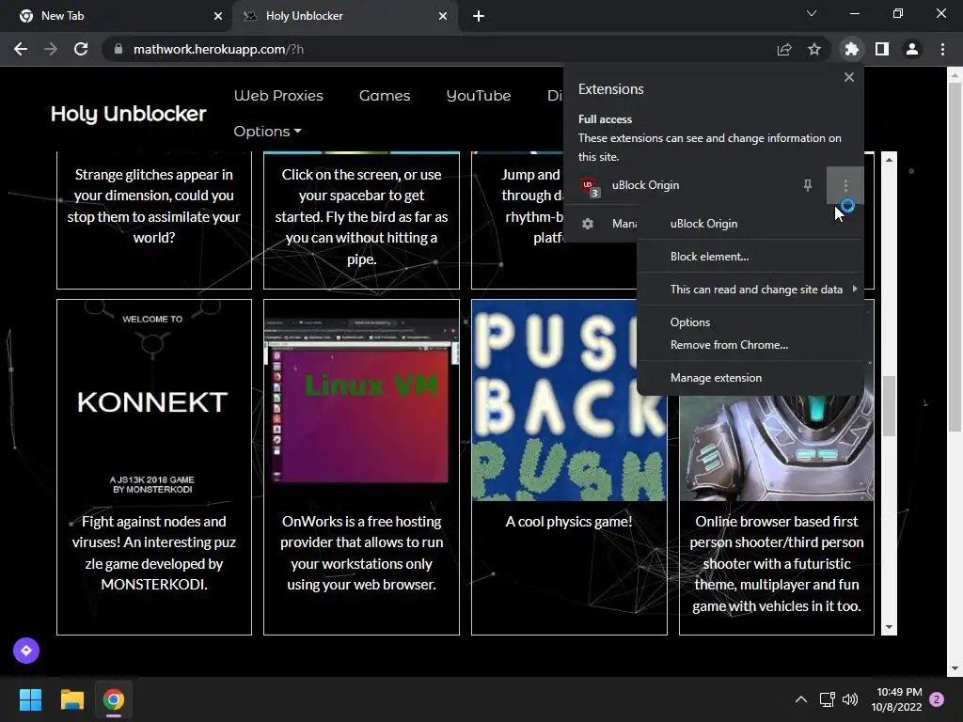
Task: Open the clock showing 10:49 PM
Action: tap(896, 699)
